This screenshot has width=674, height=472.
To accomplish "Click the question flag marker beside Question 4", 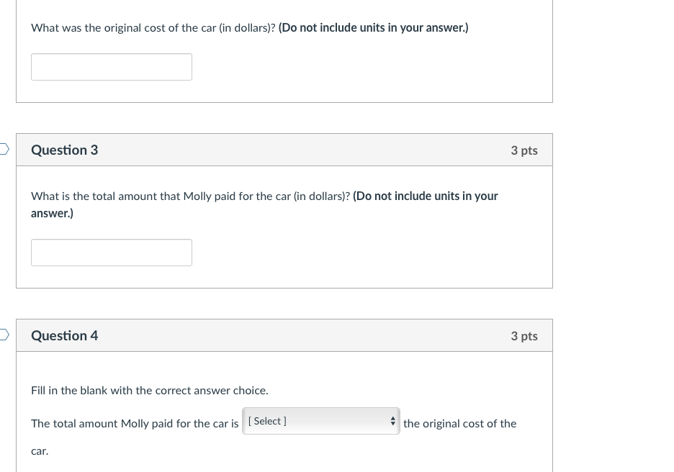I will 2,335.
